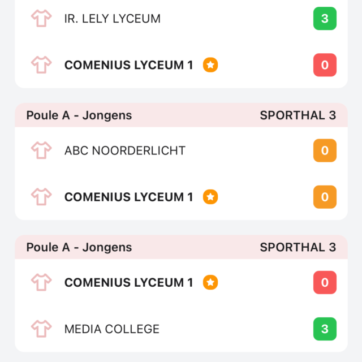This screenshot has width=362, height=362.
Task: Select the green score 3 of IR. LELY LYCEUM
Action: click(325, 19)
